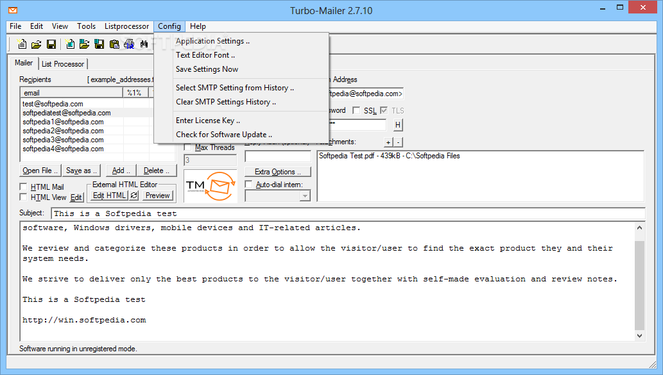Click the binoculars find icon

pyautogui.click(x=144, y=44)
